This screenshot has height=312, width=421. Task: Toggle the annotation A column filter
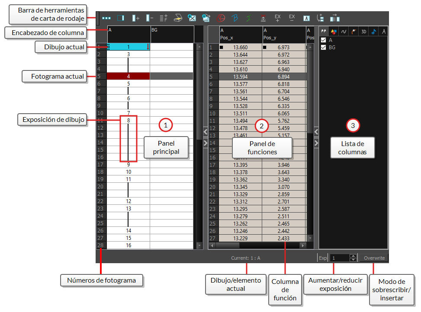pyautogui.click(x=384, y=32)
